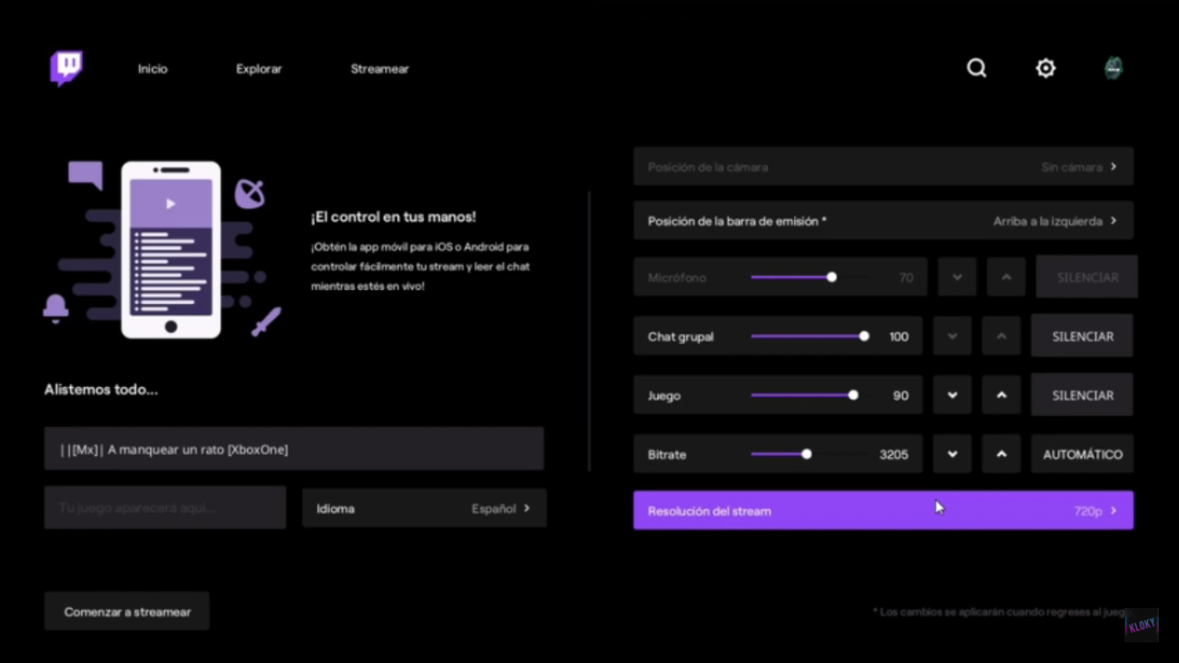Open the user profile avatar
This screenshot has width=1179, height=663.
(x=1113, y=68)
